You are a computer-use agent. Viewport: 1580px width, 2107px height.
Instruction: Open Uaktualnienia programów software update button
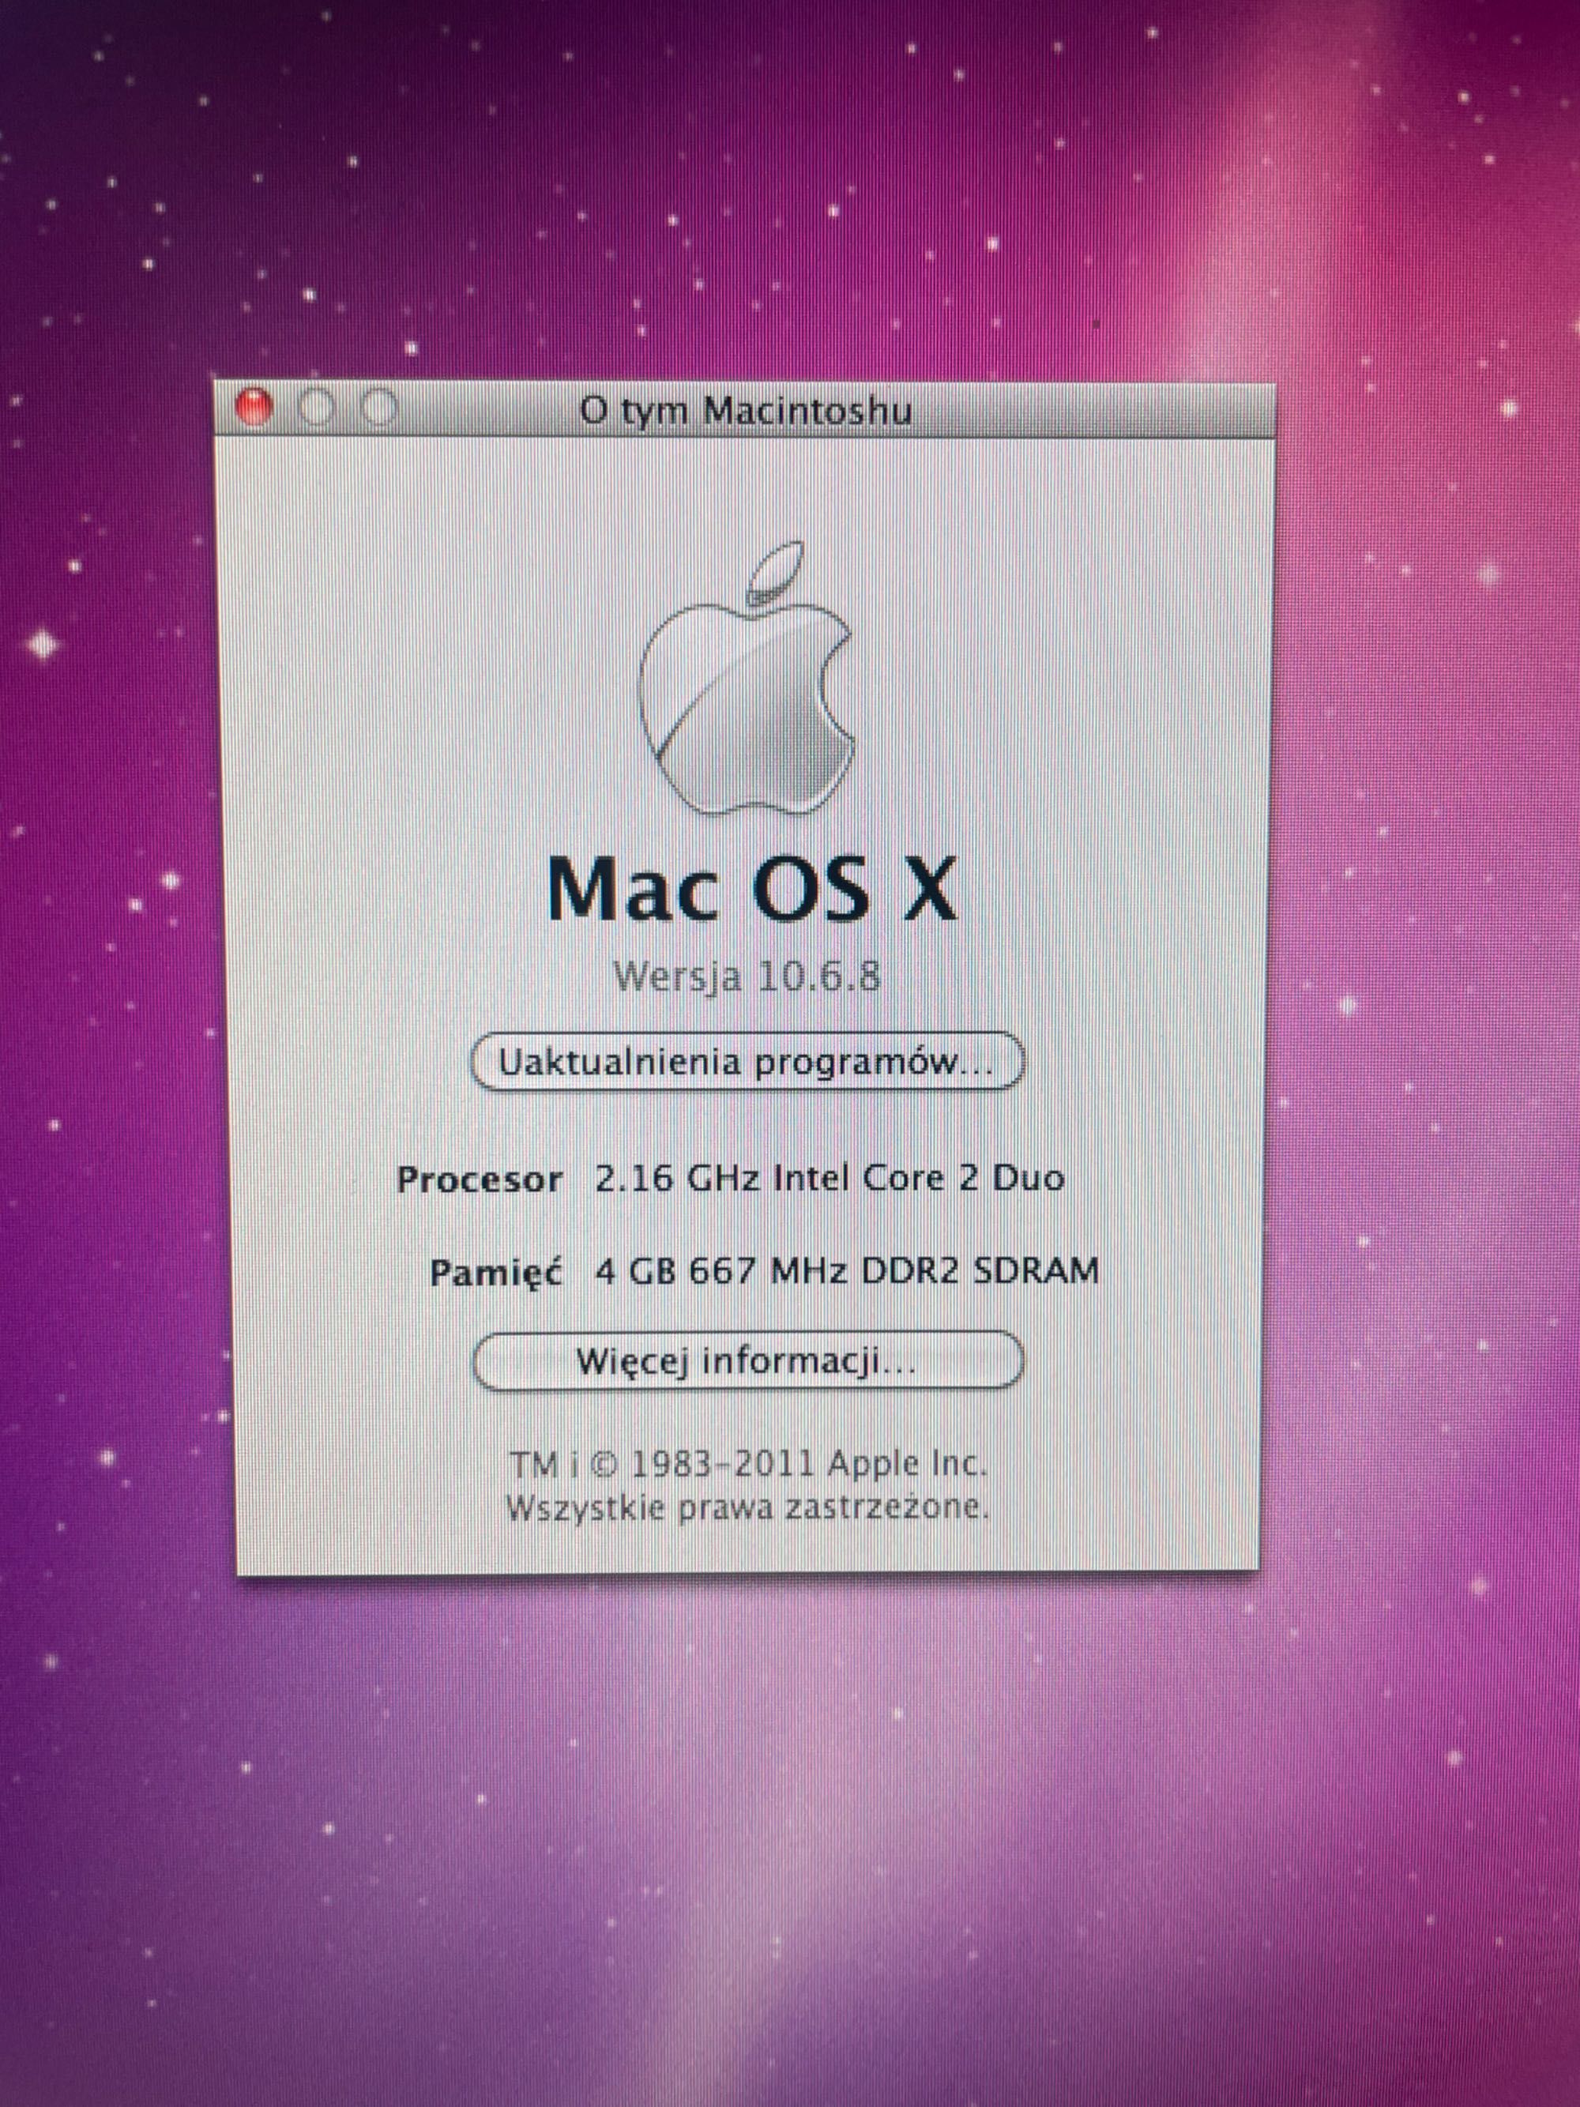pyautogui.click(x=747, y=1061)
